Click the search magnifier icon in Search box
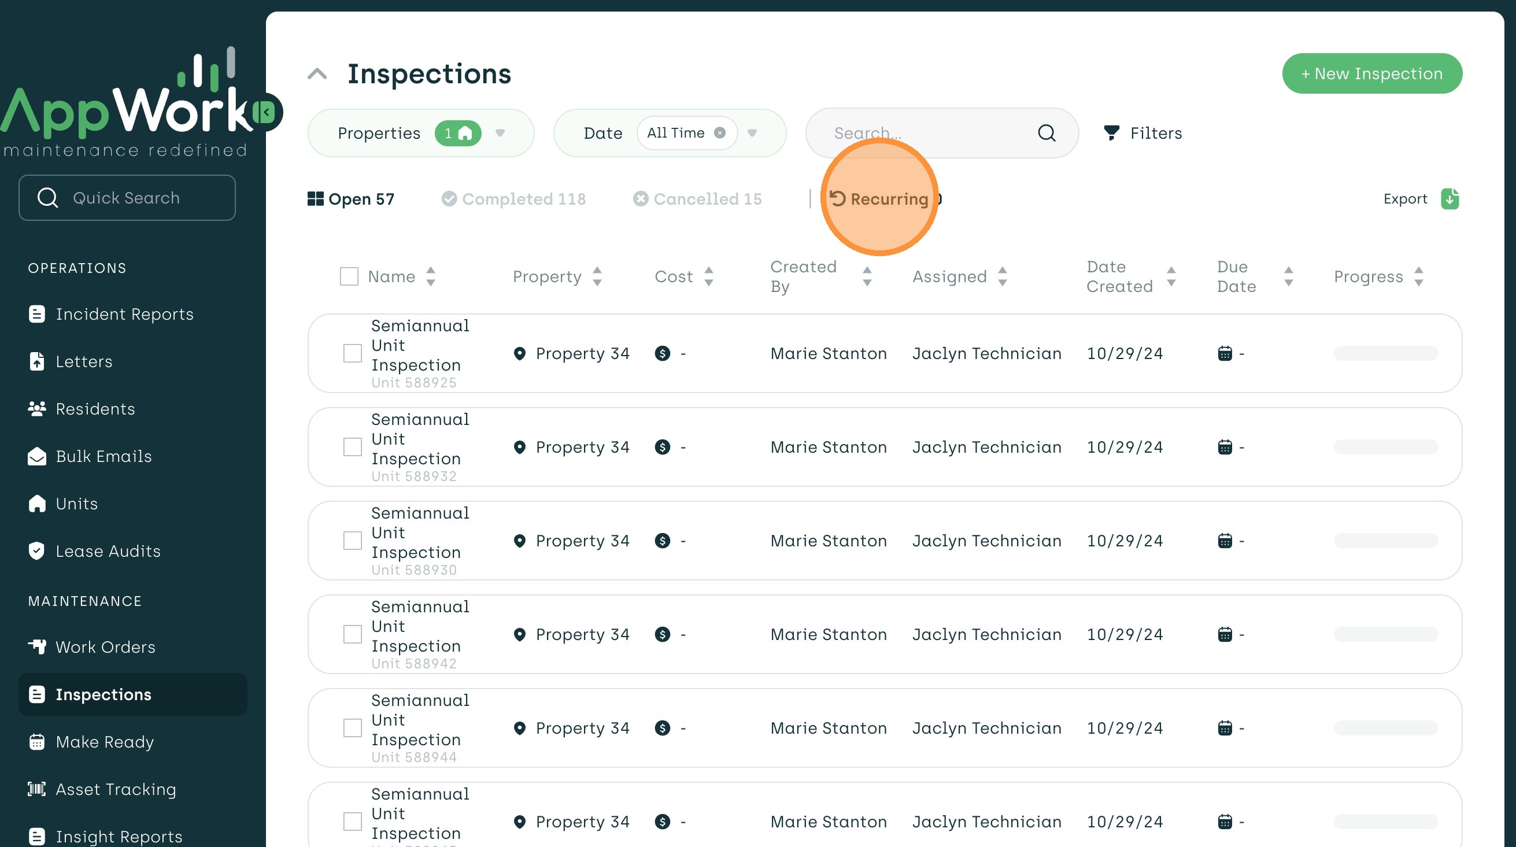 (1046, 133)
